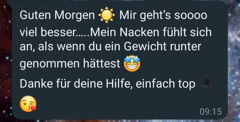
Task: Click the starry chat wallpaper on the right
Action: [x=234, y=61]
